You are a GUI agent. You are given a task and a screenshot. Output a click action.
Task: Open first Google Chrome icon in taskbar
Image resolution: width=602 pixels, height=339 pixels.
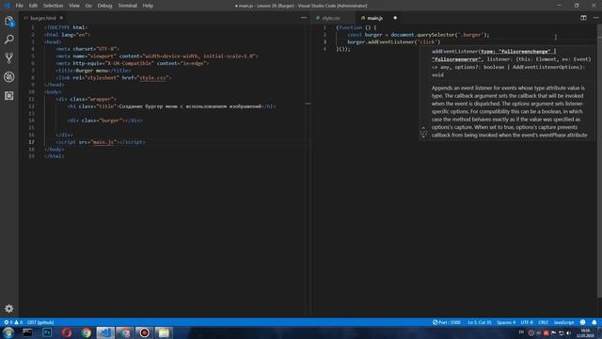pyautogui.click(x=86, y=332)
